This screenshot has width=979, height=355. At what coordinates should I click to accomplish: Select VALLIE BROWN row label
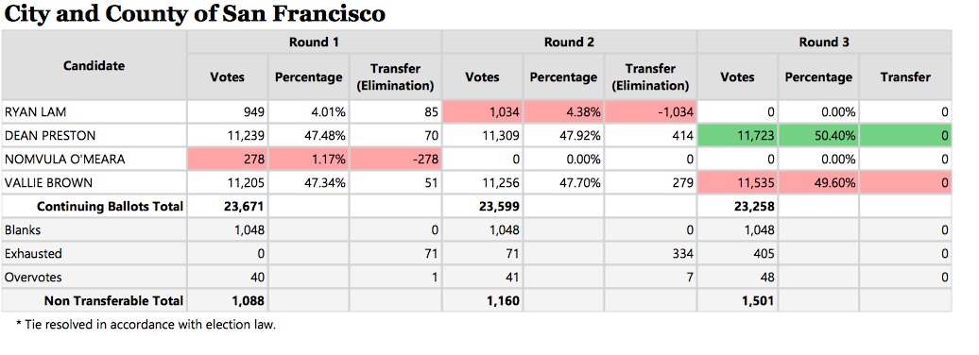[x=40, y=183]
